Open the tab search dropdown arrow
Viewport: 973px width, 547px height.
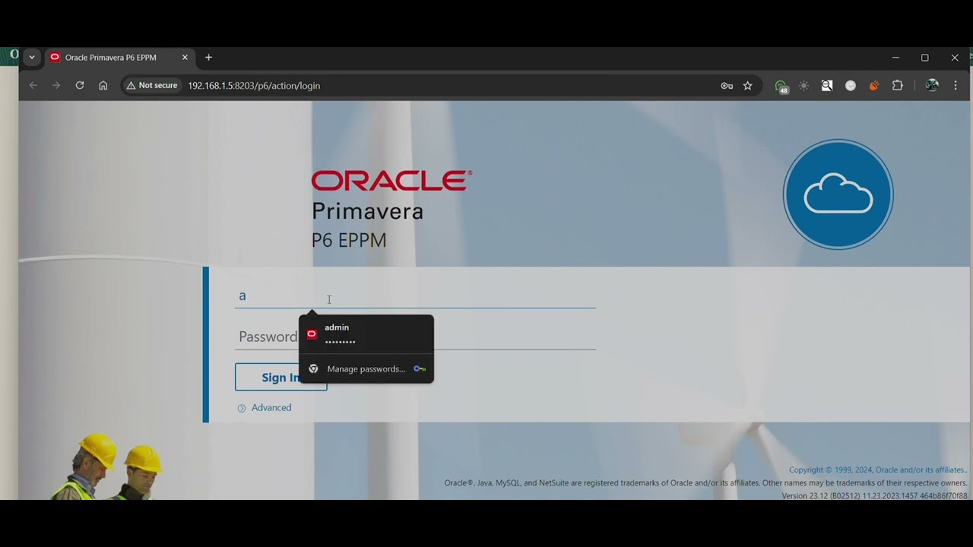(x=32, y=57)
